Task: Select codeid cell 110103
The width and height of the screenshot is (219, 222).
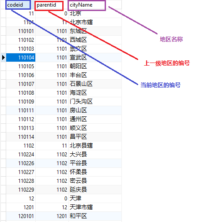Action: click(x=21, y=49)
